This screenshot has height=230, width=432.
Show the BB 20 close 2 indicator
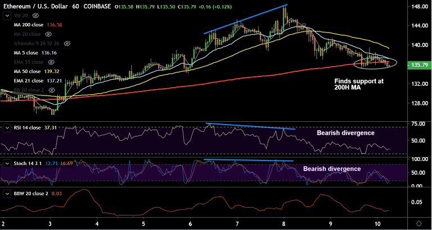52,90
